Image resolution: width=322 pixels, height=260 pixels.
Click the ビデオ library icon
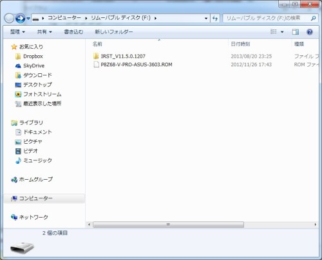[x=18, y=151]
